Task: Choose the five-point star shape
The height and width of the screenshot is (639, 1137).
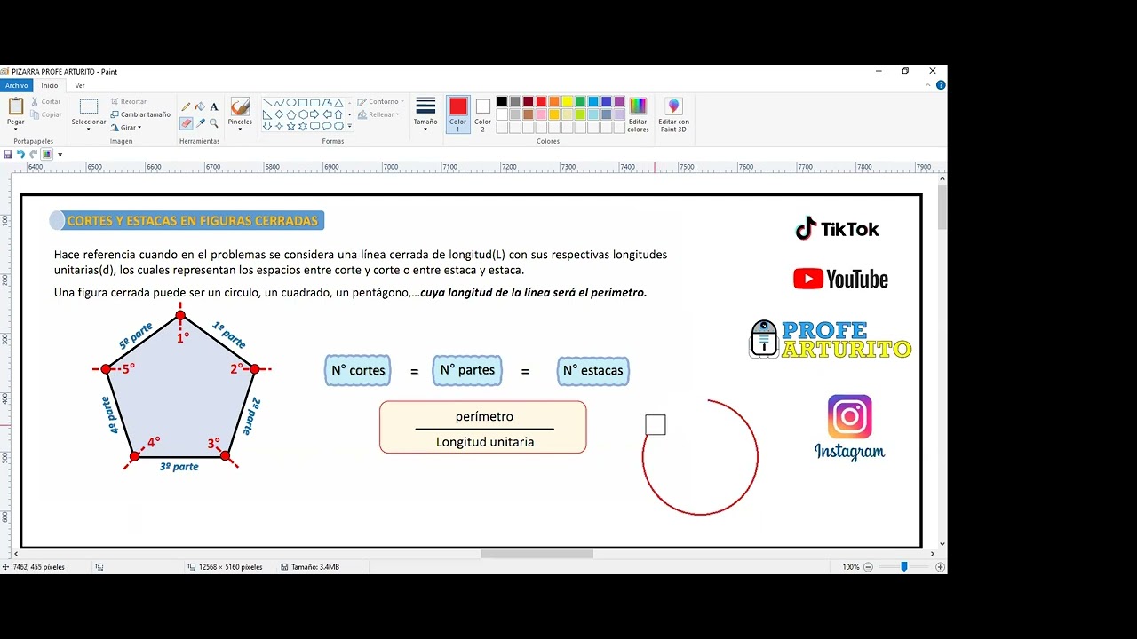Action: pyautogui.click(x=291, y=126)
